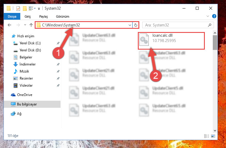Click the Back navigation arrow
Viewport: 226px width, 148px height.
pos(9,25)
